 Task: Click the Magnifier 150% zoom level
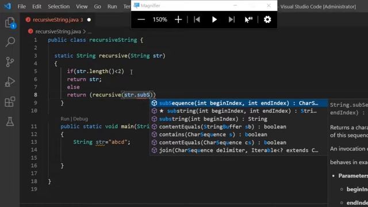(160, 20)
